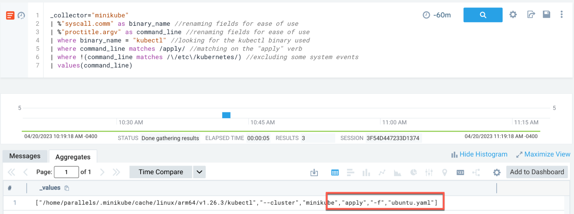Viewport: 574px width, 214px height.
Task: Click the blue histogram bar
Action: pyautogui.click(x=226, y=115)
